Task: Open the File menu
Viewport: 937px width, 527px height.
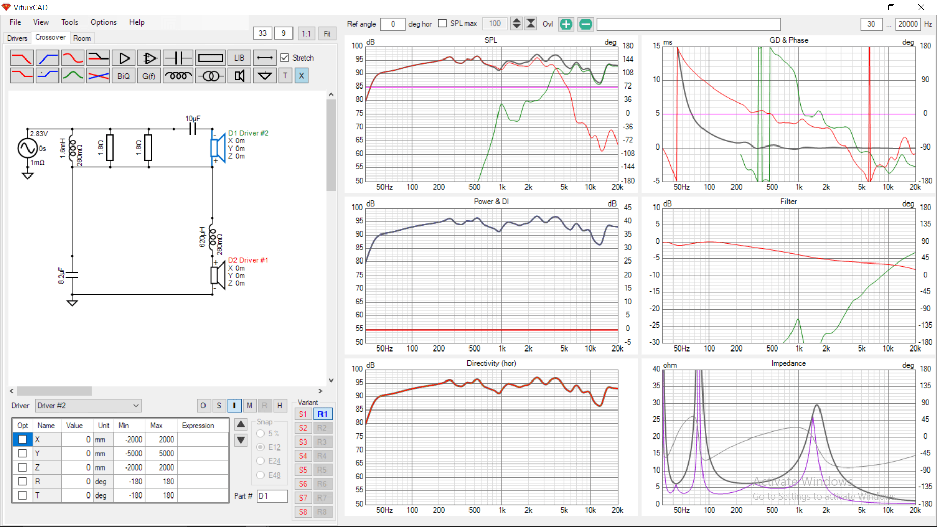Action: (x=15, y=22)
